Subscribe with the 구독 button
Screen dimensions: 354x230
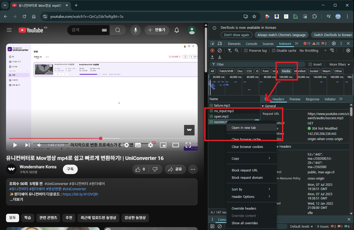tap(70, 169)
